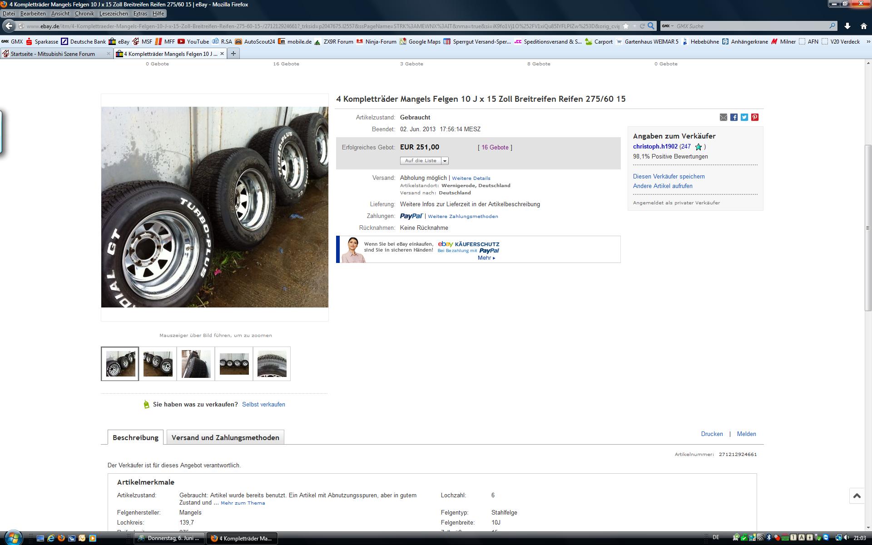The height and width of the screenshot is (545, 872).
Task: Share listing on Twitter icon
Action: coord(744,117)
